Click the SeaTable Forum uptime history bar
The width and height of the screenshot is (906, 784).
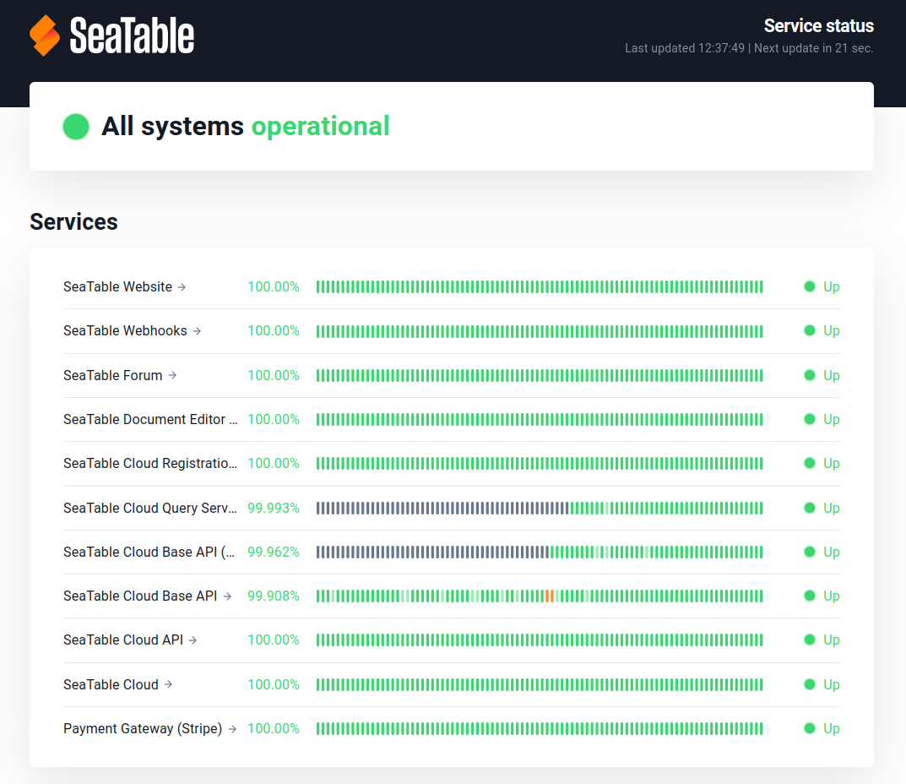tap(540, 375)
